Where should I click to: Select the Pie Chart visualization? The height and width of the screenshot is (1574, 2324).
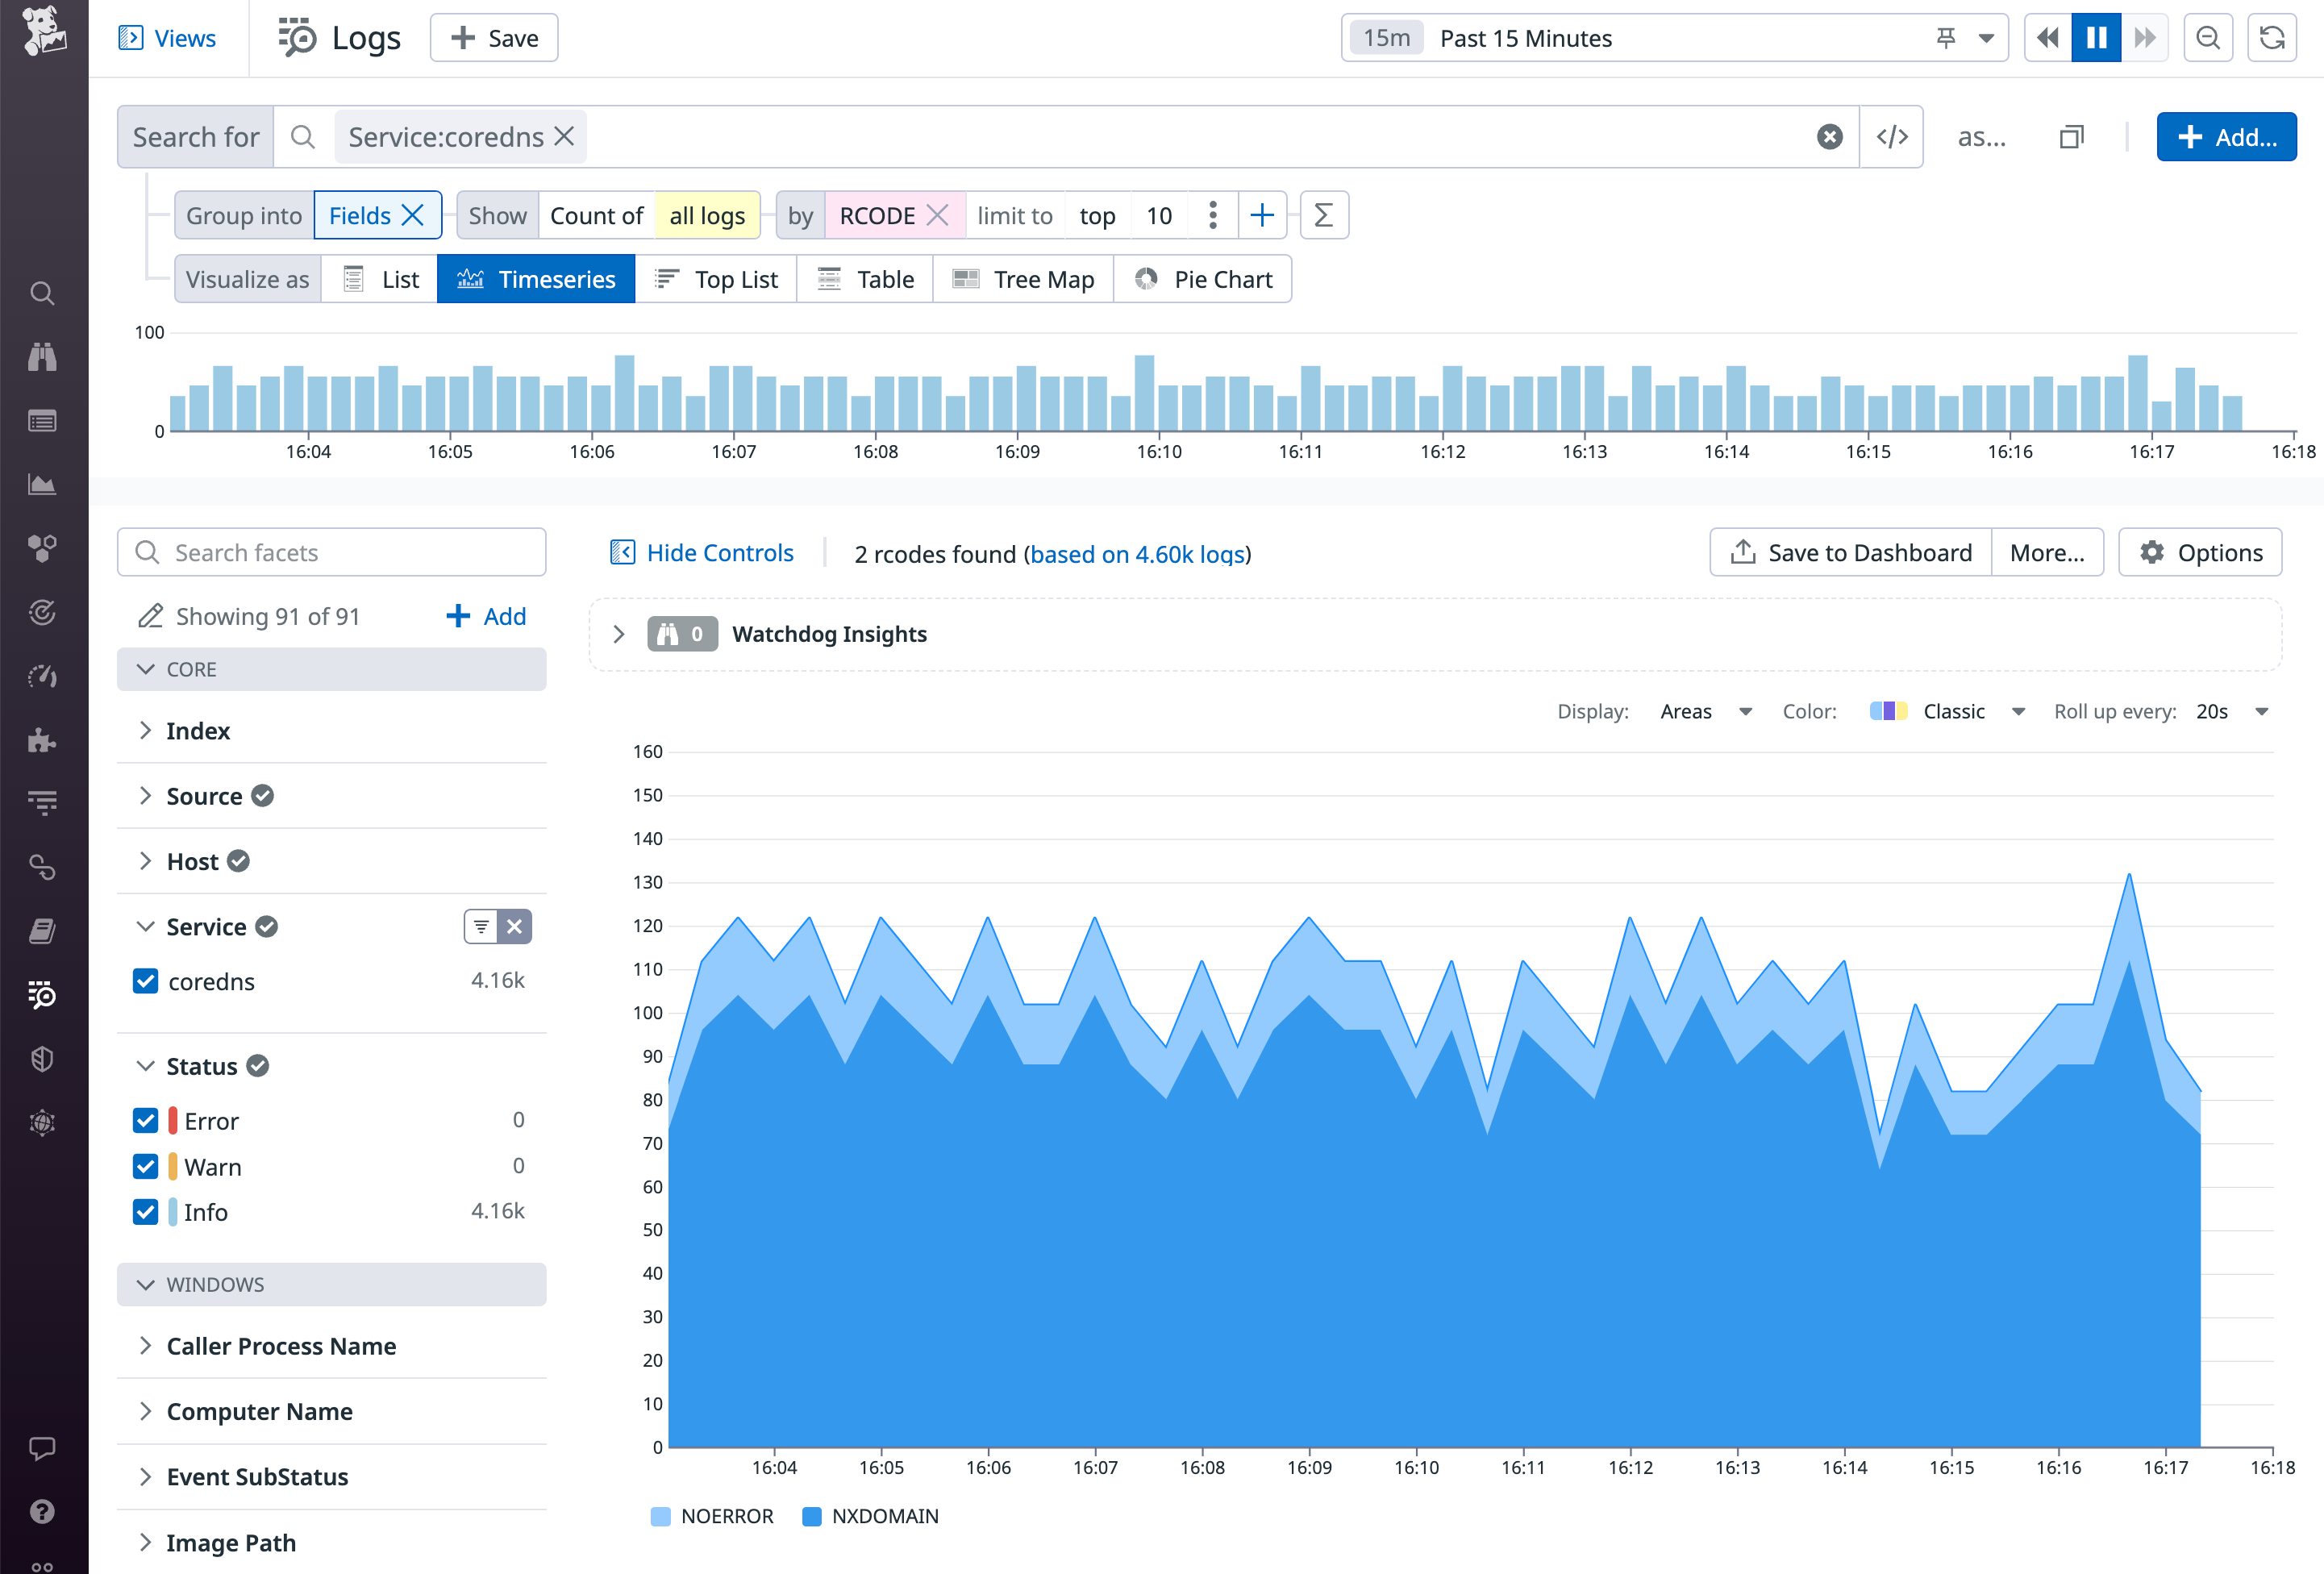coord(1203,279)
